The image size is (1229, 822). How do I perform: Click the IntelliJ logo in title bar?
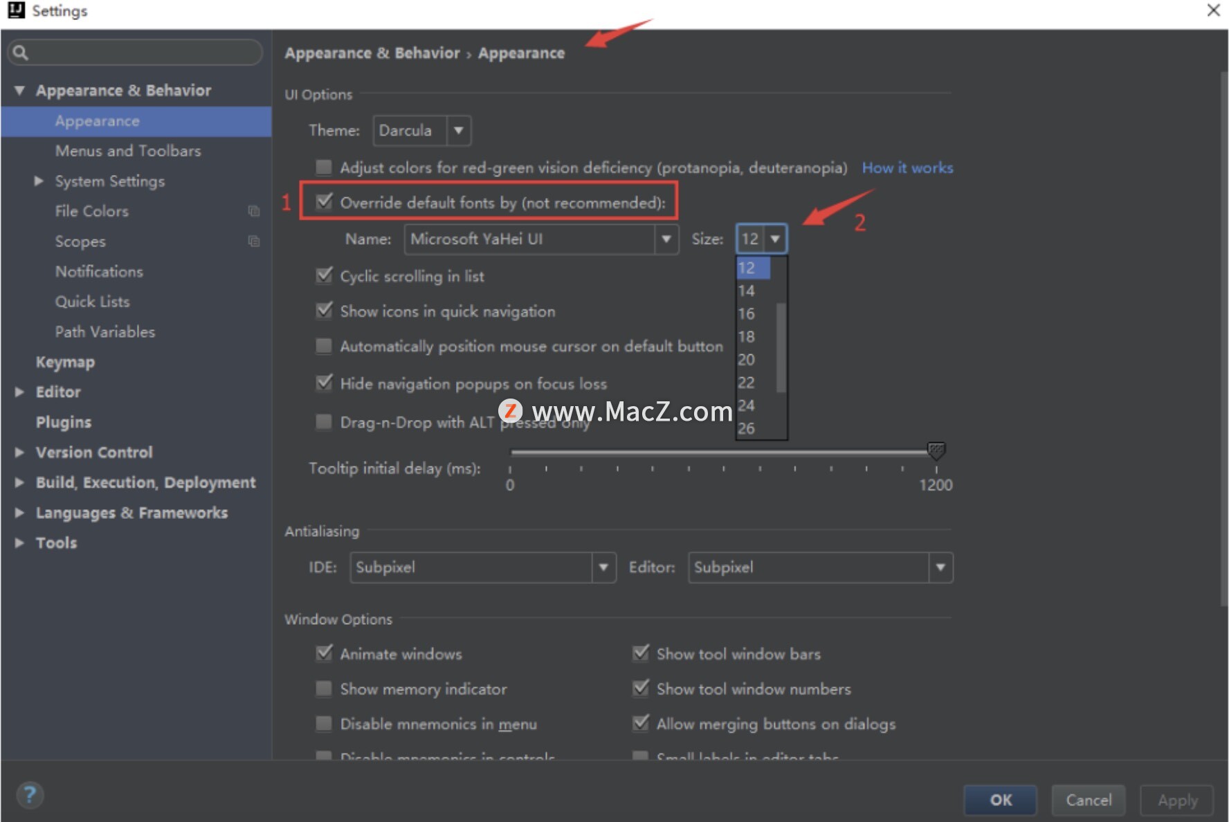[16, 10]
